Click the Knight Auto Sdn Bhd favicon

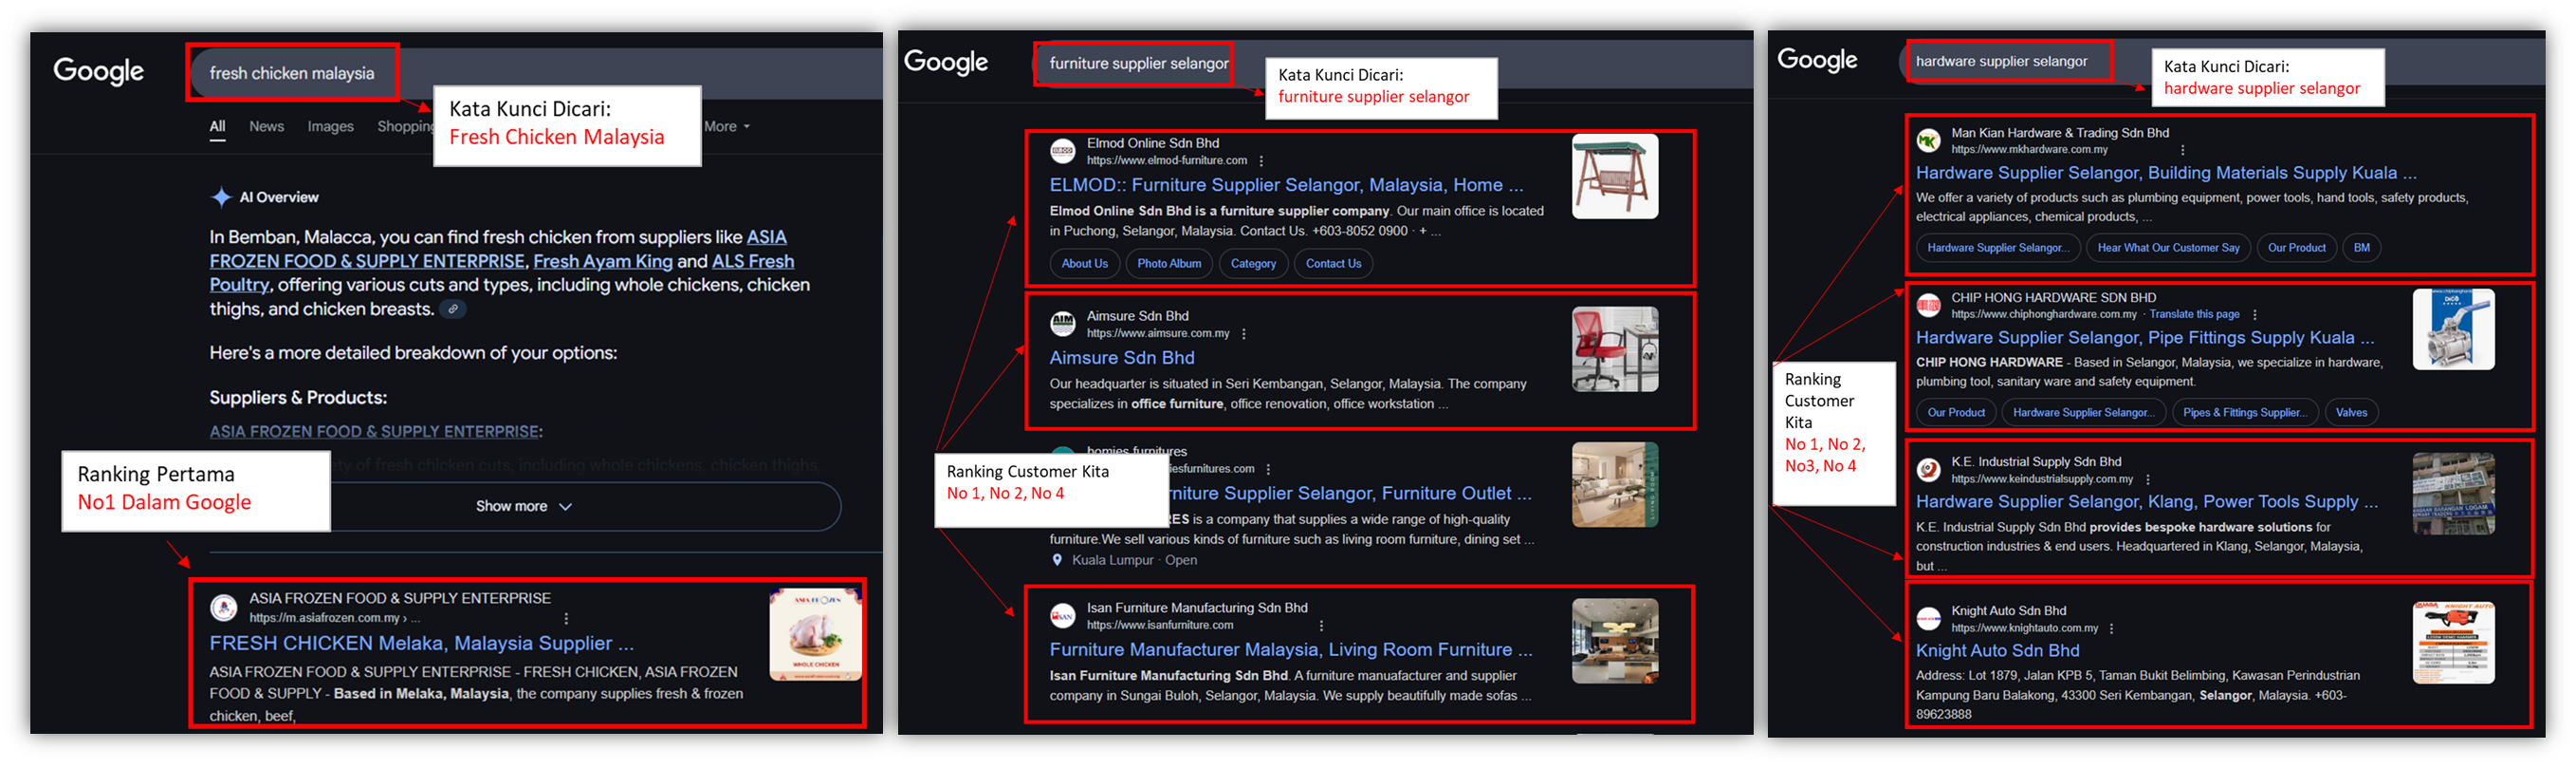[1928, 619]
